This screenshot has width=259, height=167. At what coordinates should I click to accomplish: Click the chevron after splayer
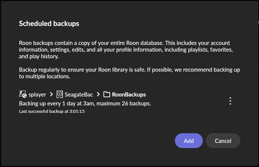pyautogui.click(x=51, y=95)
